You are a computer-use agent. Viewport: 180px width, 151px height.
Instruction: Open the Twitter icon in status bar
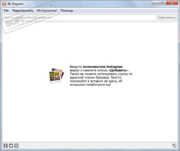point(11,146)
